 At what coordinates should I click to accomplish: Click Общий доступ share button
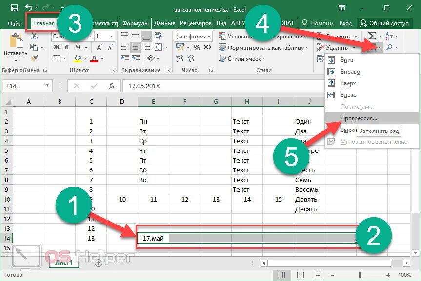tap(384, 23)
